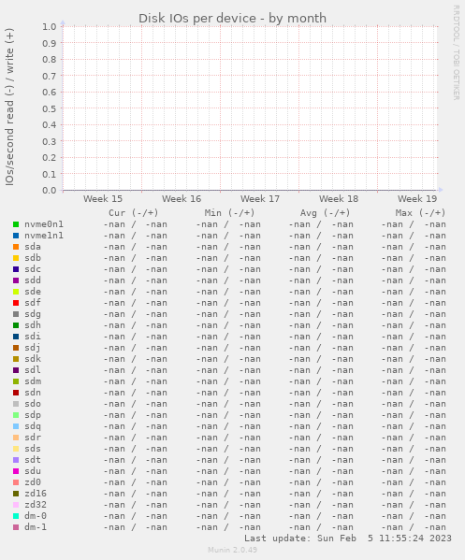Click the dark olive zd16 legend swatch

pos(16,494)
